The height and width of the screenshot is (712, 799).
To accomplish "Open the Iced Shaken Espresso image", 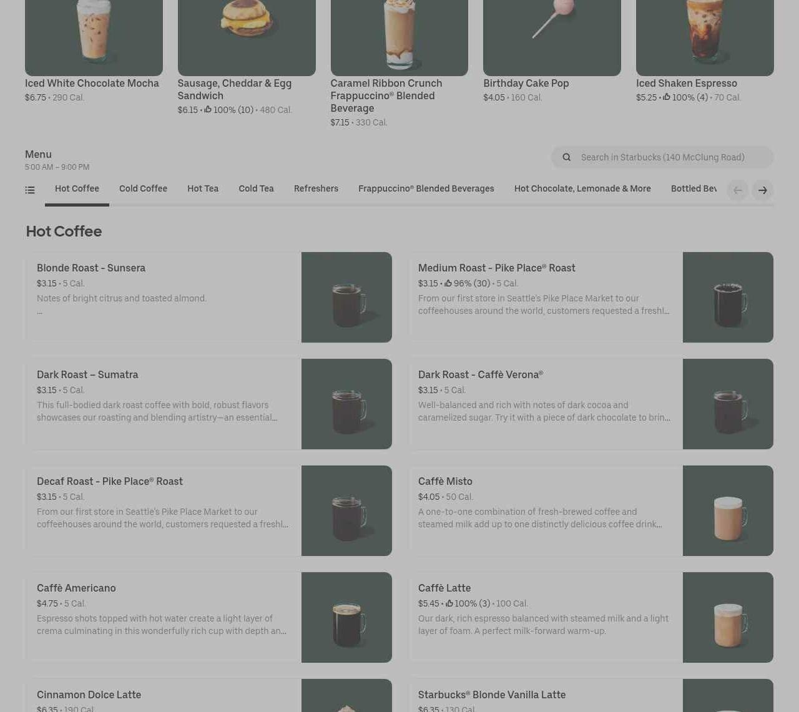I will click(705, 37).
